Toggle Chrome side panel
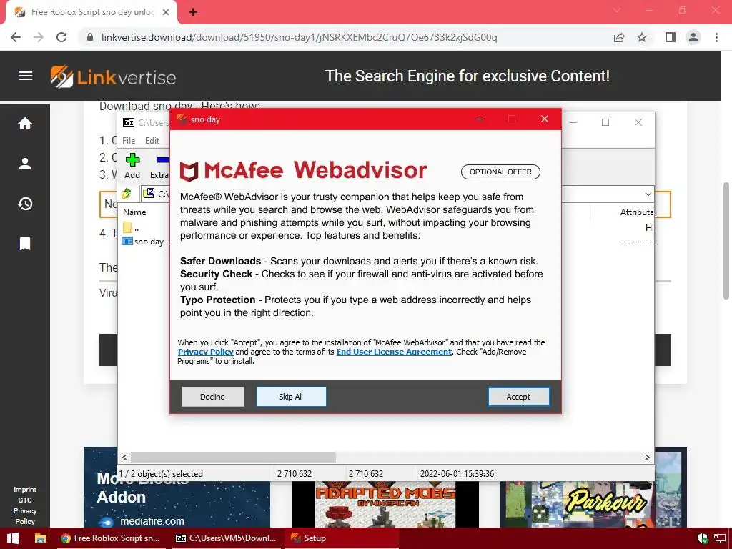The height and width of the screenshot is (549, 732). 671,37
